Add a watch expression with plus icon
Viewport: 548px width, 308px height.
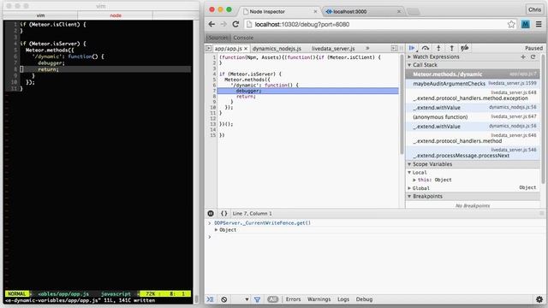coord(523,56)
